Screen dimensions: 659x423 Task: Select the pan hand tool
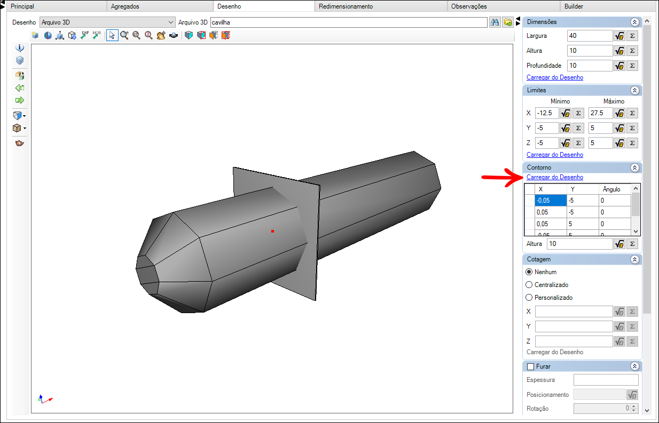[161, 35]
